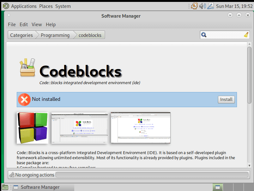The image size is (254, 191).
Task: Click the Codeblocks heading title
Action: [x=81, y=71]
